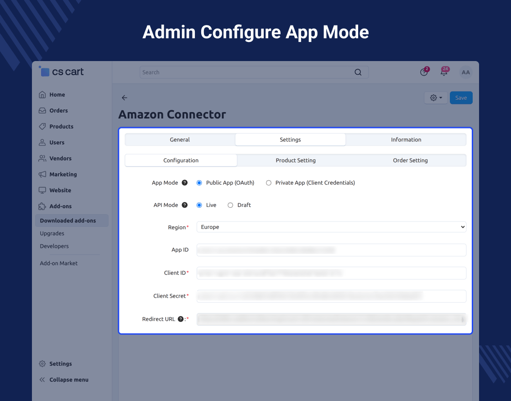Image resolution: width=511 pixels, height=401 pixels.
Task: Select Upgrades submenu item
Action: (x=52, y=233)
